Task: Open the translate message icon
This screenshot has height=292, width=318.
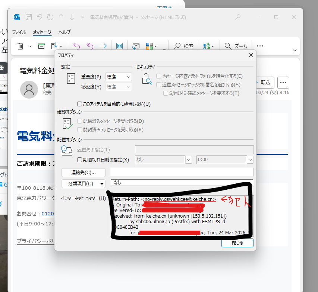Action: (207, 46)
